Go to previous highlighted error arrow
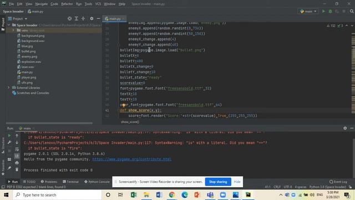Screen dimensions: 355x200 click(347, 26)
